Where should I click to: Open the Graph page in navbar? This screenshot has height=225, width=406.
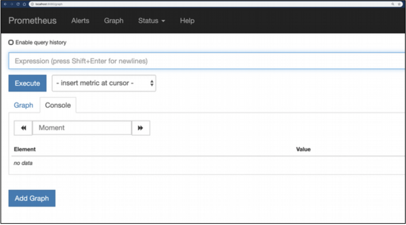pos(114,21)
